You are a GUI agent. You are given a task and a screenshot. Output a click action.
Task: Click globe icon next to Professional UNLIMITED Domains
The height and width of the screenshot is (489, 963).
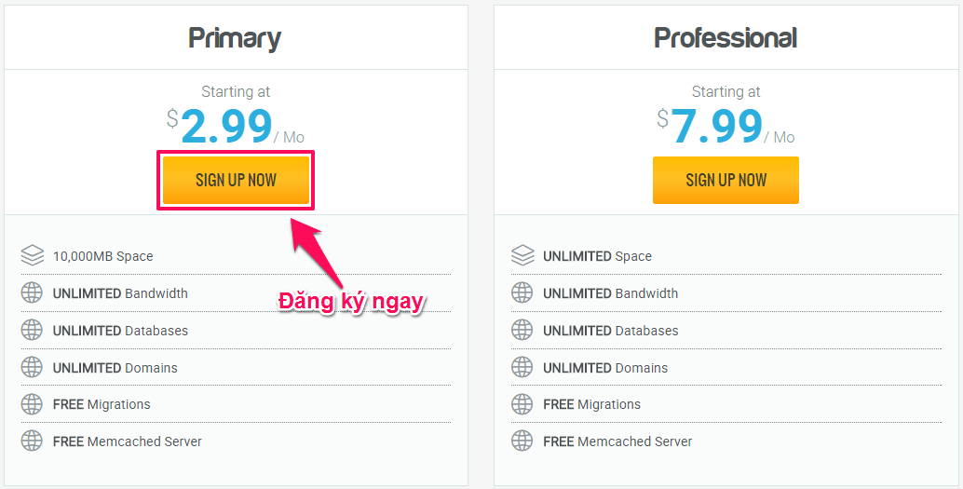click(x=522, y=367)
